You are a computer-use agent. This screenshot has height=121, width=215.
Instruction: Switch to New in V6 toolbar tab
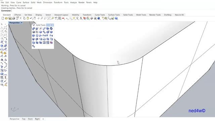tap(179, 15)
